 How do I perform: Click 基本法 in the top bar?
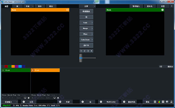tap(150, 6)
